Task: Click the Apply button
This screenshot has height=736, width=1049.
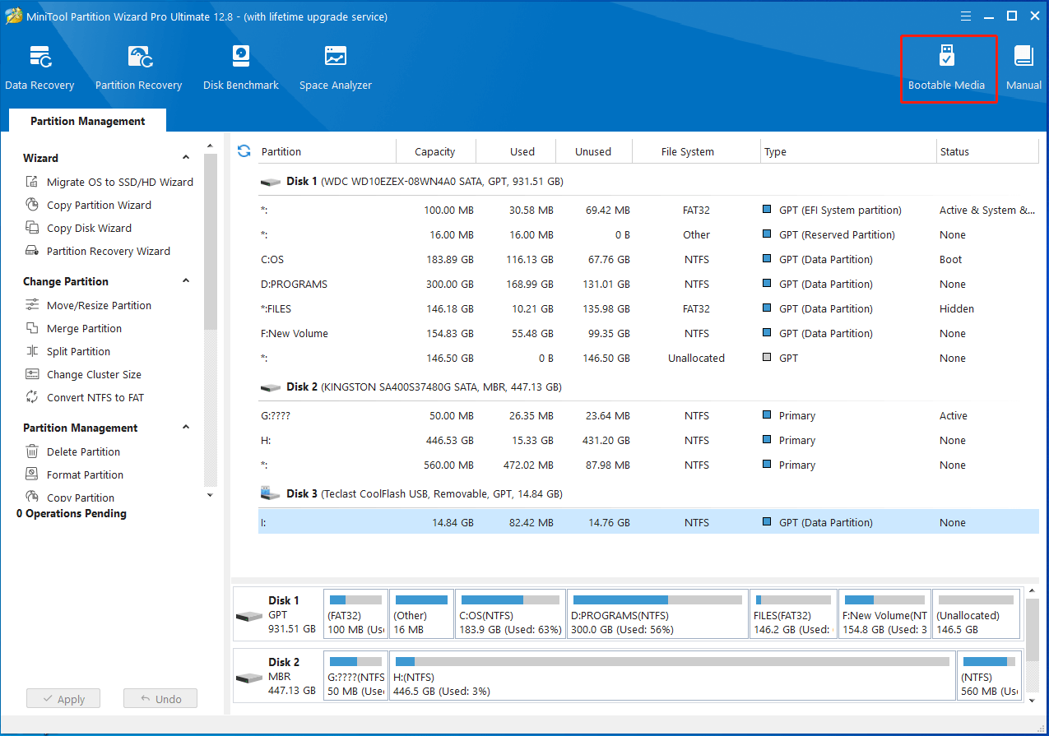Action: click(63, 699)
